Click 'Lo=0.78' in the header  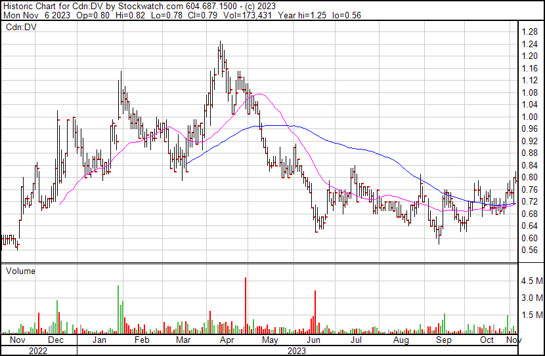167,15
